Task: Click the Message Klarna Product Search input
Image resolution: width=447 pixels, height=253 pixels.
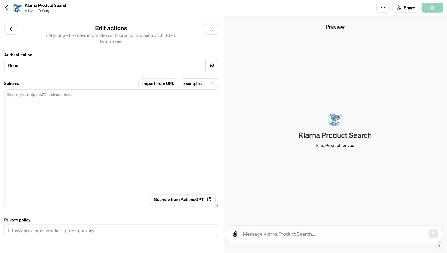Action: coord(334,234)
